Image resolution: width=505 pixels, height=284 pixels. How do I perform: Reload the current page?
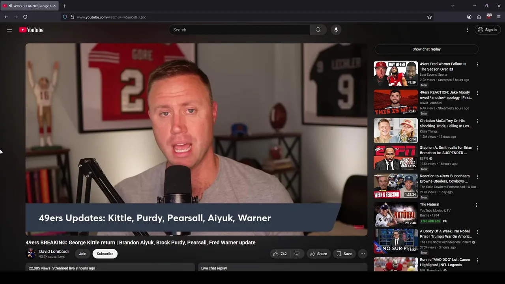pyautogui.click(x=25, y=17)
